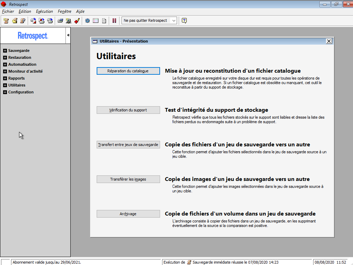The image size is (353, 265).
Task: Click the calendar grid toolbar icon
Action: (96, 21)
